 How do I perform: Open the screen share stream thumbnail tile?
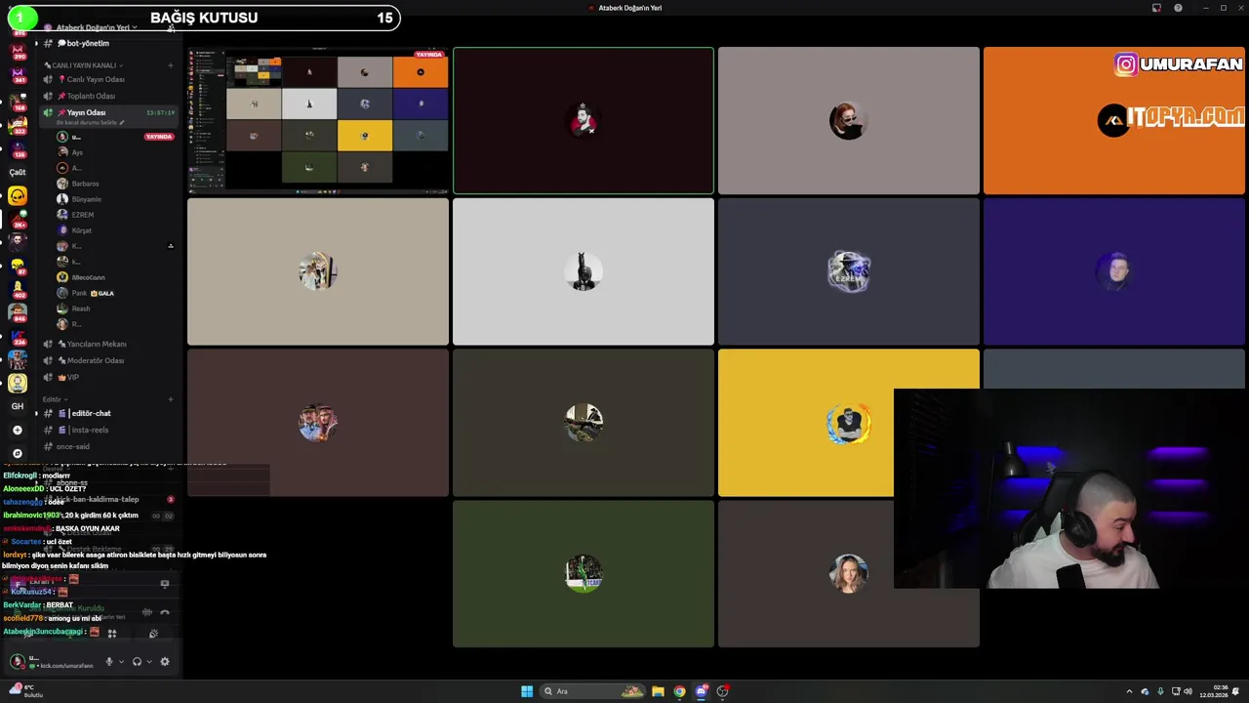(x=318, y=120)
